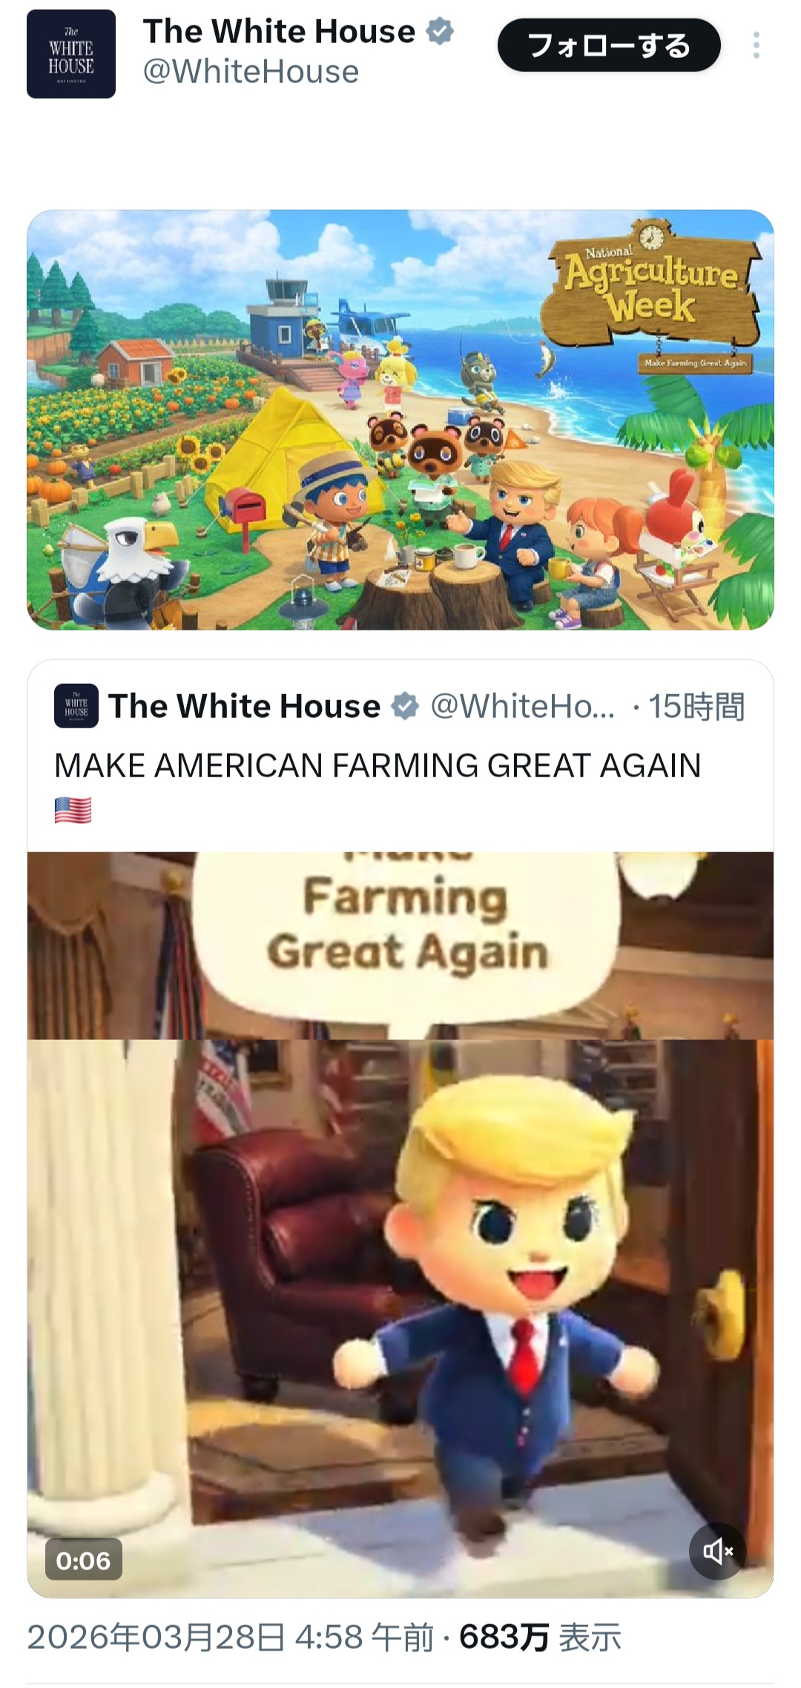This screenshot has width=801, height=1688.
Task: Tap the verified badge beside The White House
Action: [440, 32]
